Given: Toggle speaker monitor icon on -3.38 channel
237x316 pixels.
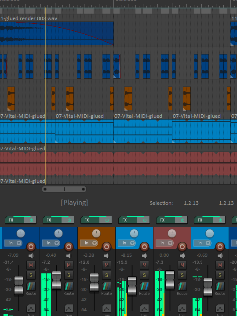Looking at the screenshot, I should 107,256.
